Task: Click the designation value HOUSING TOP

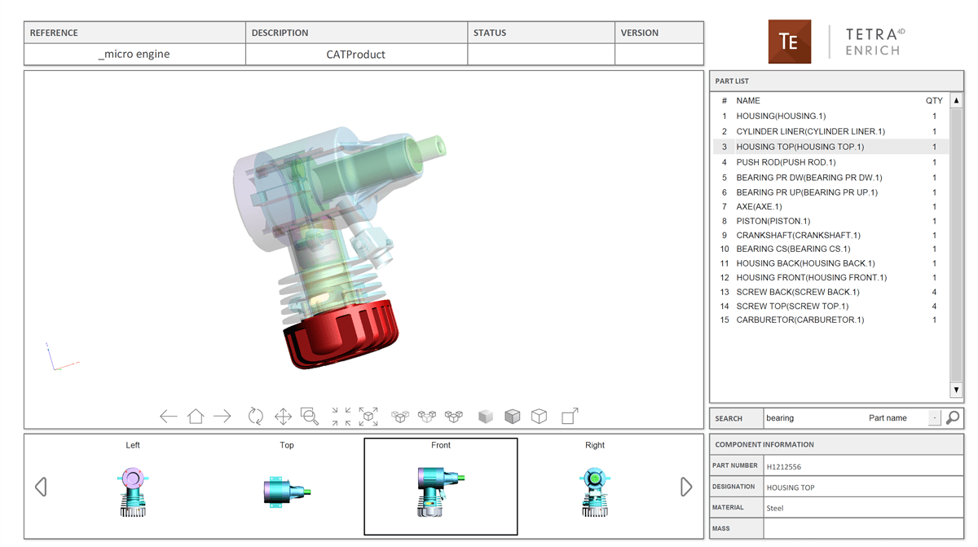Action: (x=791, y=487)
